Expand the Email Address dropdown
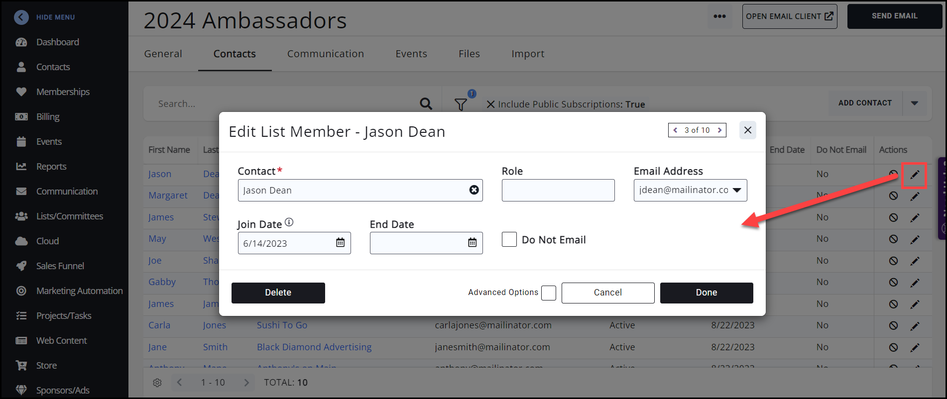The height and width of the screenshot is (399, 947). 736,190
